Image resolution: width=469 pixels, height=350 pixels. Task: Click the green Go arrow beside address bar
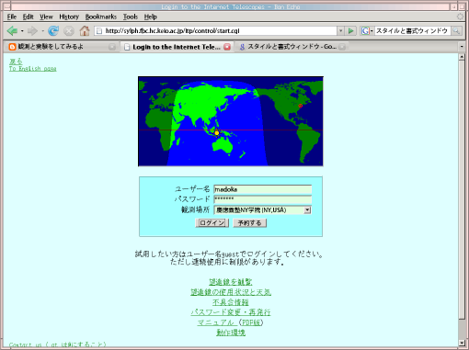(x=350, y=30)
